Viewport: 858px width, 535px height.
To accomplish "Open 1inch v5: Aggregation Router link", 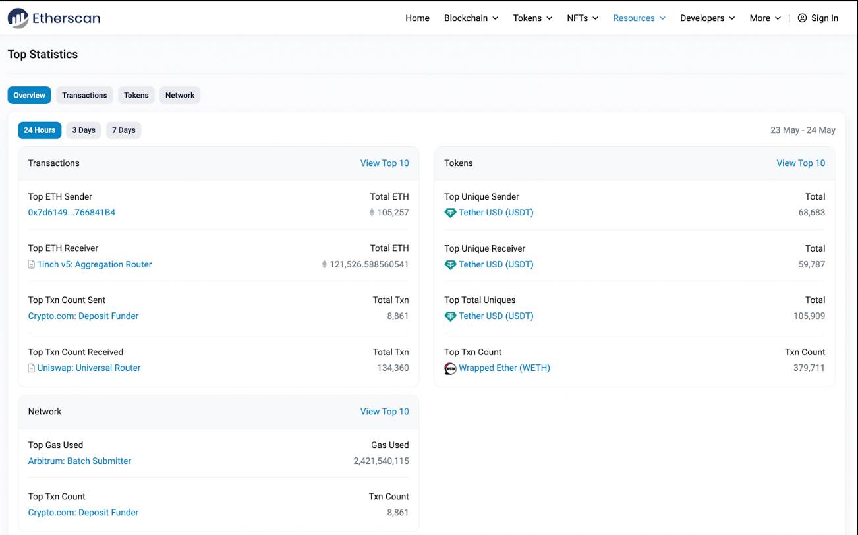I will (94, 264).
